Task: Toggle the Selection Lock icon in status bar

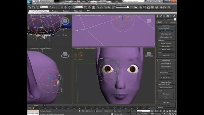Action: point(79,111)
